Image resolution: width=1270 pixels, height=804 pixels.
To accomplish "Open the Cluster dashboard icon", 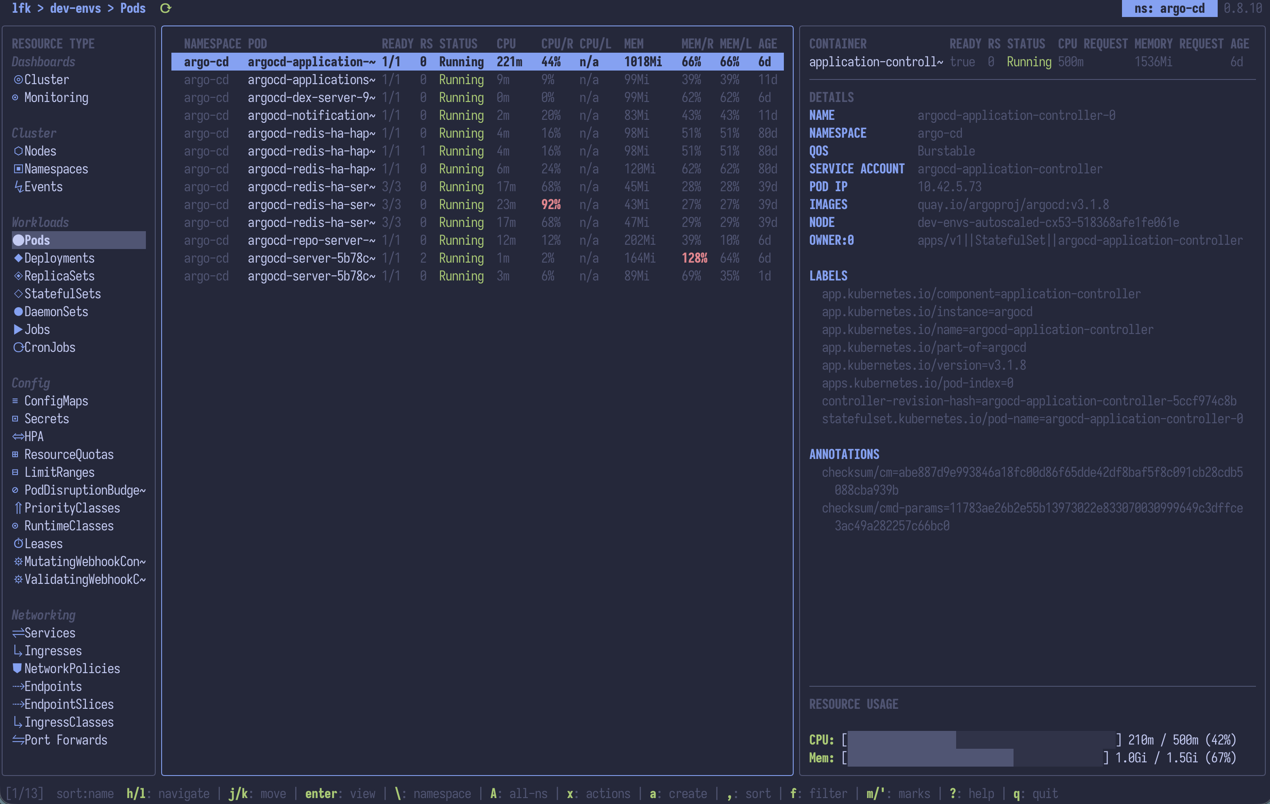I will tap(18, 79).
